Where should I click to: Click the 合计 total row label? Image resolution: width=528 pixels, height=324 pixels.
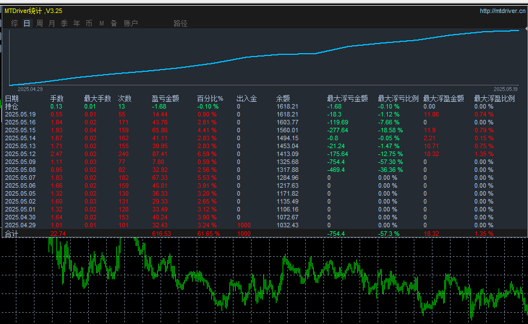(x=12, y=234)
